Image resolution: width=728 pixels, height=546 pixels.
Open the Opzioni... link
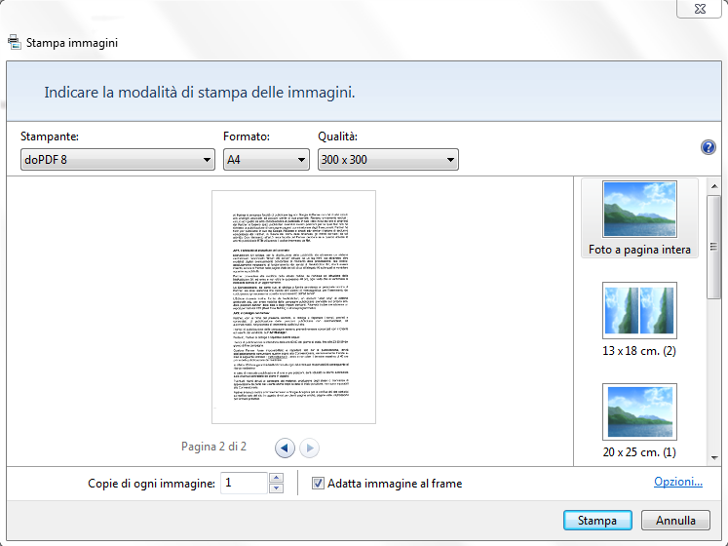coord(678,482)
